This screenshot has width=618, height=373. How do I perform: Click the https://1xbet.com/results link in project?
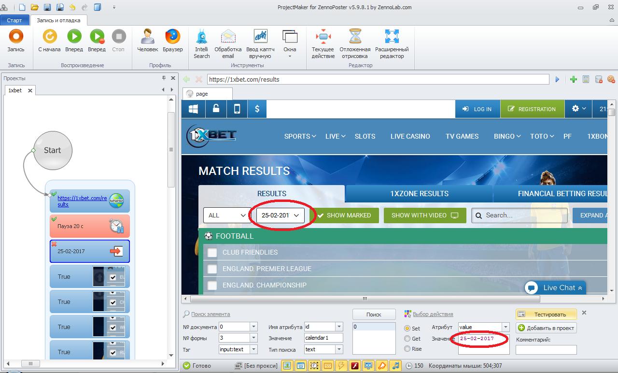pos(82,201)
